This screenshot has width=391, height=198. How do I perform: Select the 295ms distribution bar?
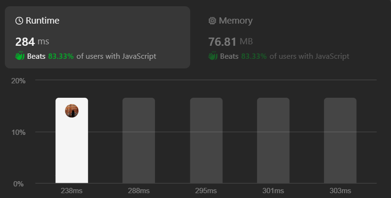pyautogui.click(x=206, y=140)
